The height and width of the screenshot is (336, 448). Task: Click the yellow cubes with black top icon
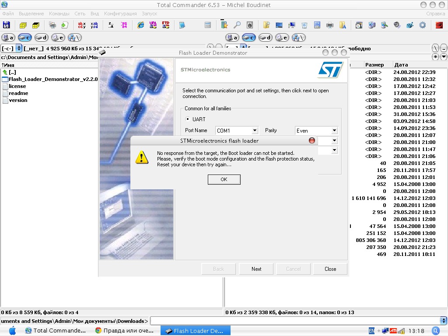[x=36, y=25]
